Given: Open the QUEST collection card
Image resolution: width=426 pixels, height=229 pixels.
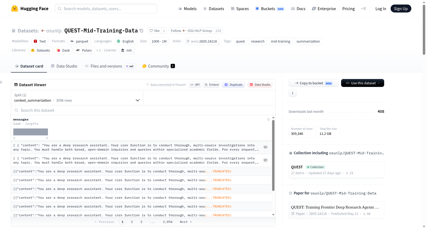Looking at the screenshot, I should click(x=336, y=170).
